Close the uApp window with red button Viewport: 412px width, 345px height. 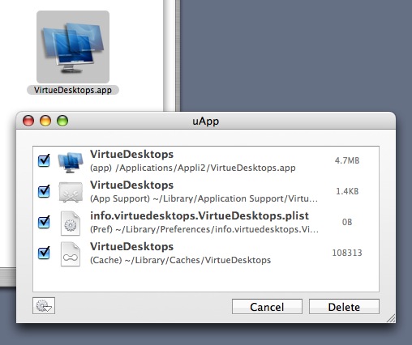tap(28, 121)
